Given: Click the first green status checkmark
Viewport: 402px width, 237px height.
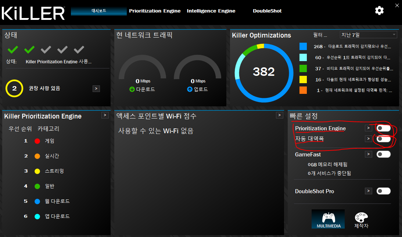Looking at the screenshot, I should 13,49.
